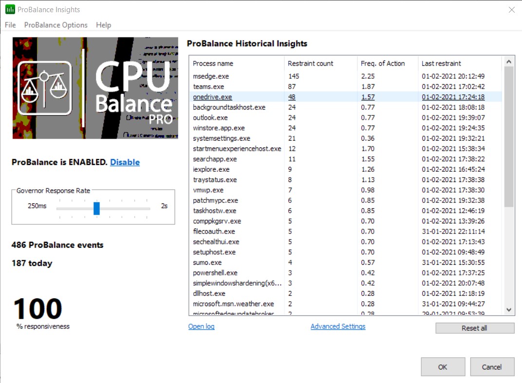The height and width of the screenshot is (383, 522).
Task: Select the simplewindowshardening(x6… row
Action: pyautogui.click(x=346, y=283)
